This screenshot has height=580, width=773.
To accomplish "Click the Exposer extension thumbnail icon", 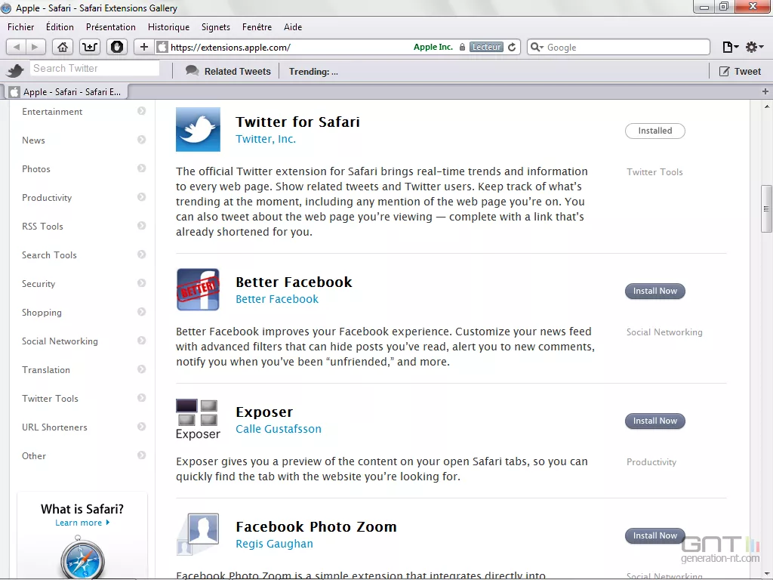I will pyautogui.click(x=197, y=419).
